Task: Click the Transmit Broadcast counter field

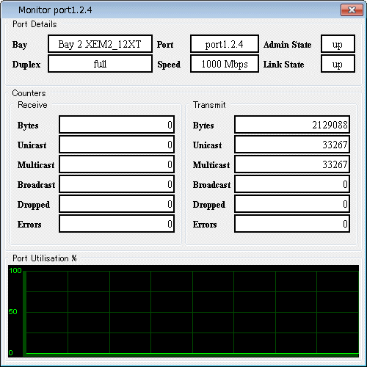Action: [x=292, y=184]
